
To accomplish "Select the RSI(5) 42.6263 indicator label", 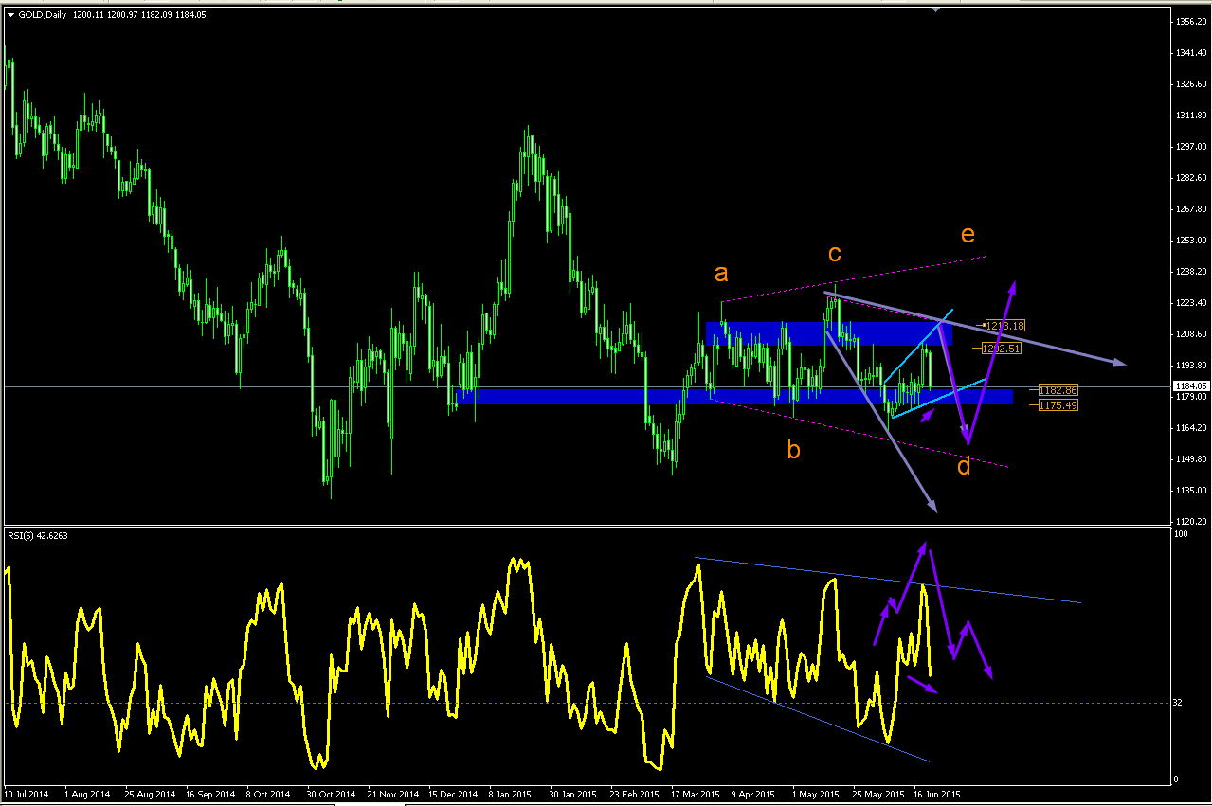I will pos(37,535).
